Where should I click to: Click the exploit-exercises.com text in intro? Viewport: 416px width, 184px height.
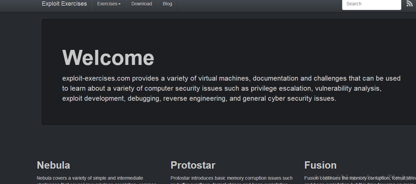tap(96, 79)
